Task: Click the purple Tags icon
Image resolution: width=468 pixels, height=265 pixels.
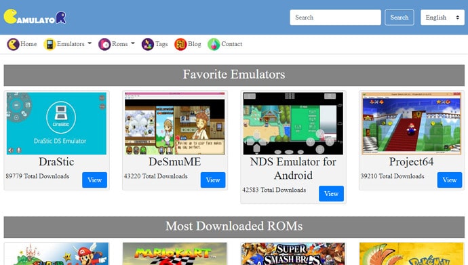Action: [148, 44]
